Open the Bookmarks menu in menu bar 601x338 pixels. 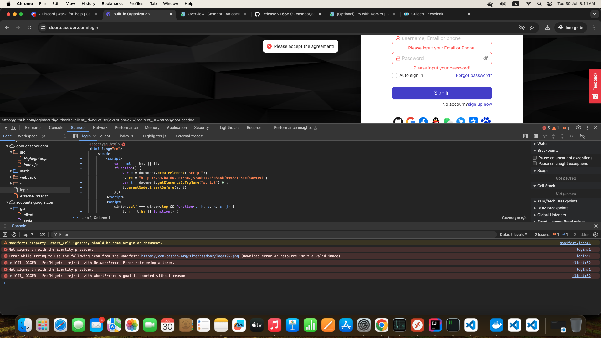(112, 3)
